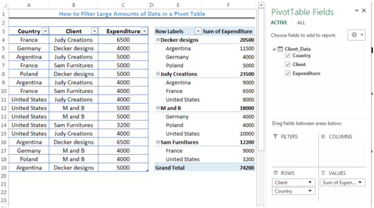Uncheck the Country field checkbox
The width and height of the screenshot is (374, 208).
[288, 55]
